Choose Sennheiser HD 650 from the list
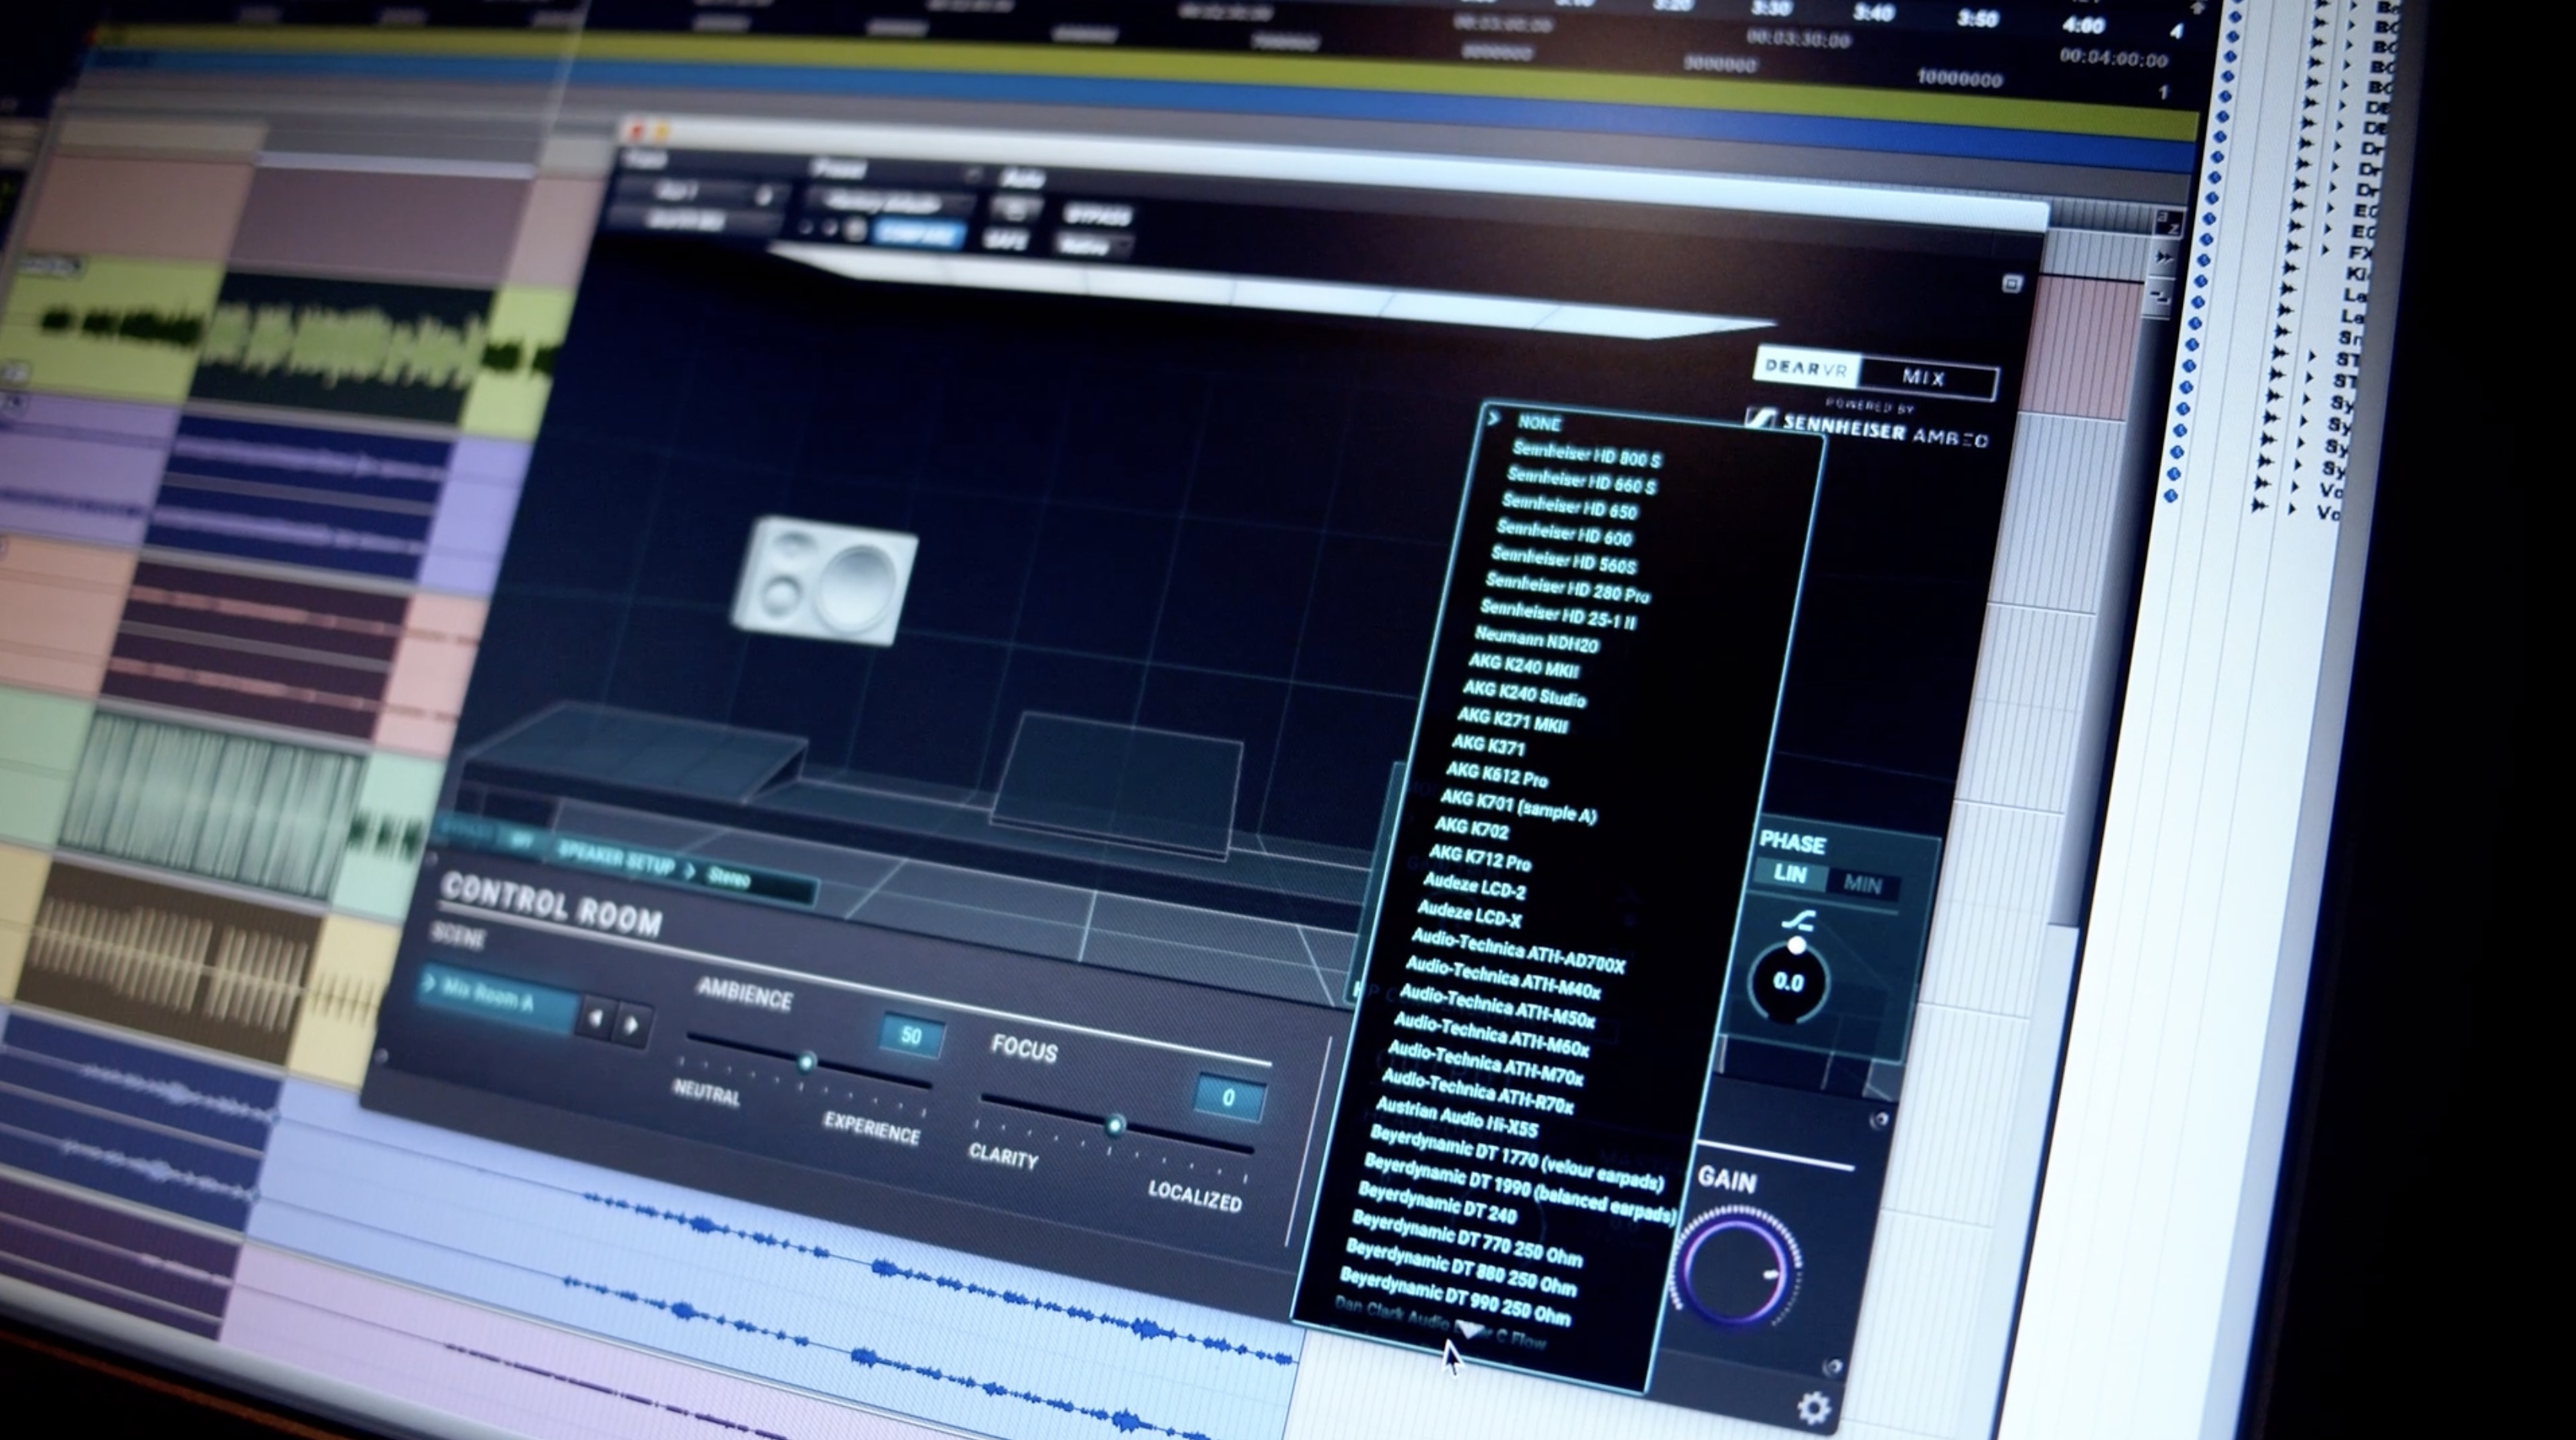Viewport: 2576px width, 1440px height. [x=1569, y=508]
